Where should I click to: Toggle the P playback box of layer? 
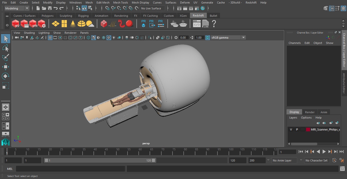[297, 129]
